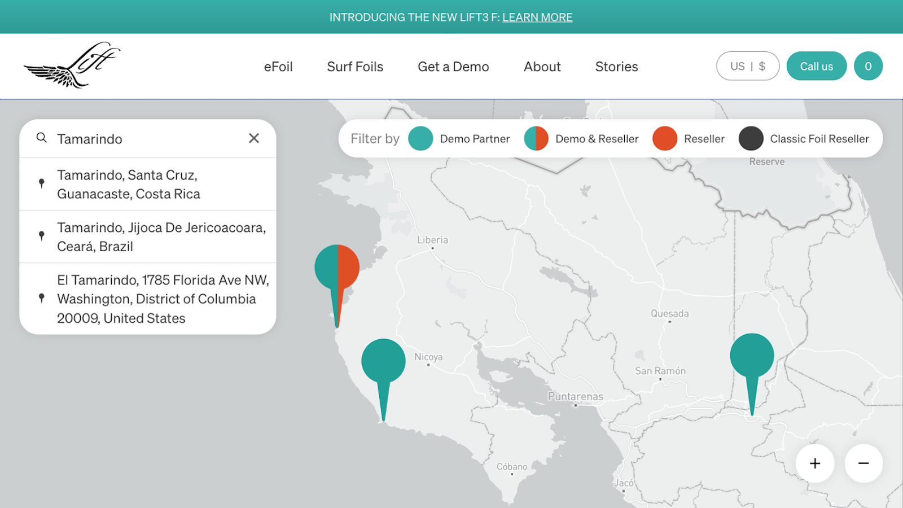
Task: Select the Surf Foils menu item
Action: [354, 67]
